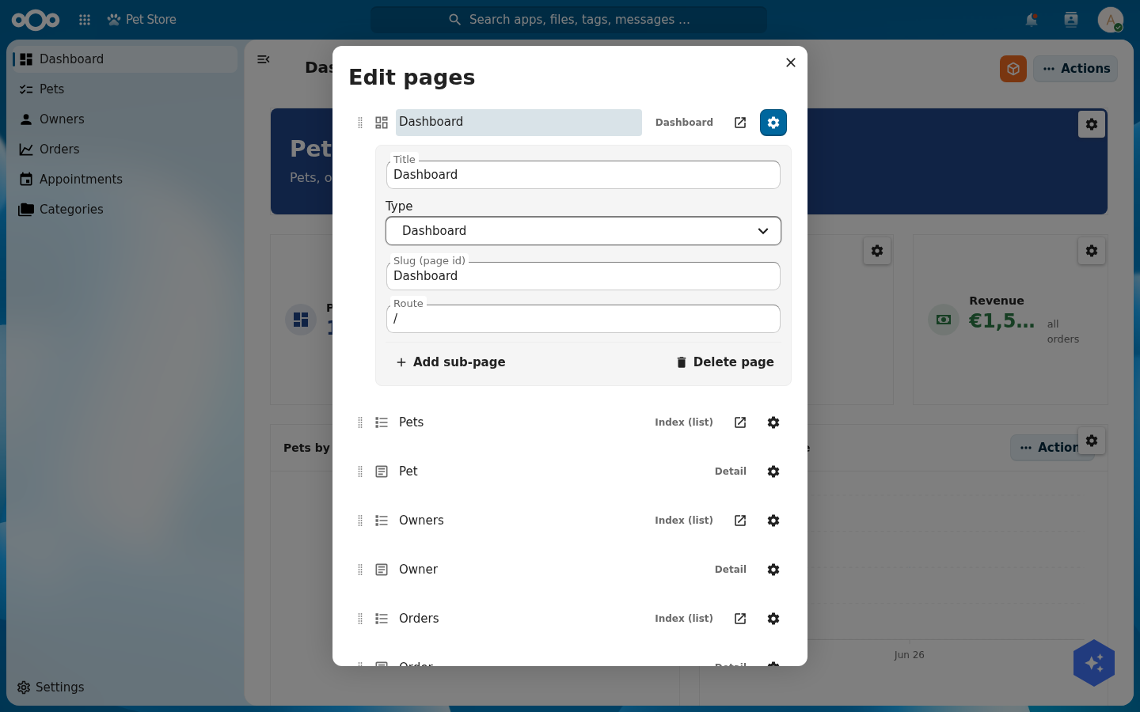
Task: Edit the Slug (page id) field
Action: 583,276
